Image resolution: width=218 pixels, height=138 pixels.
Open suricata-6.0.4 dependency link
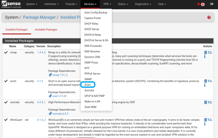60,114
